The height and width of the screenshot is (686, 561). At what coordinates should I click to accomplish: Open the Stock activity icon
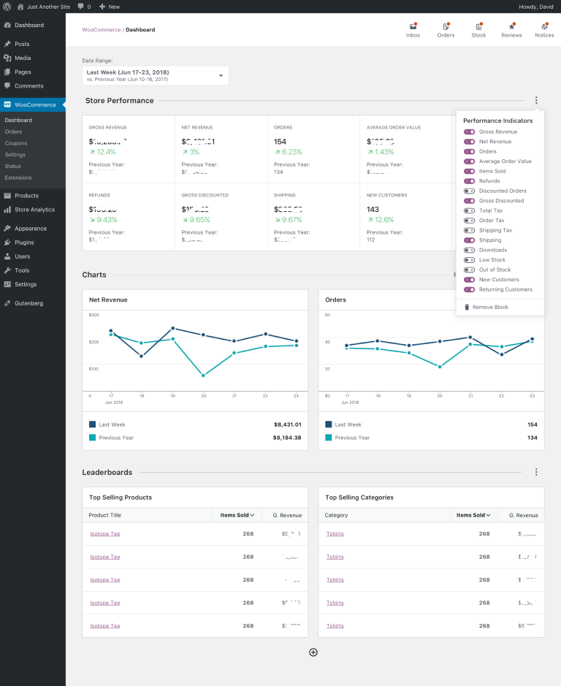pyautogui.click(x=478, y=26)
